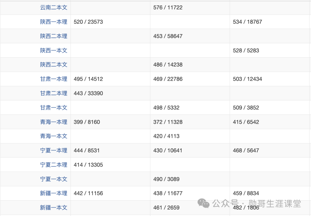
Task: Select the cell 430 / 10641
Action: click(190, 151)
